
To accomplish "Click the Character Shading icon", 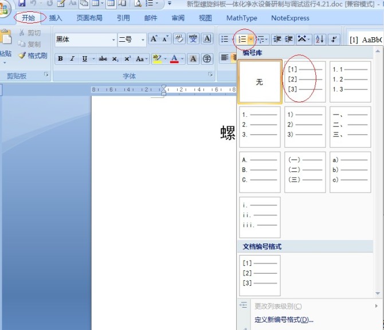I will (193, 59).
